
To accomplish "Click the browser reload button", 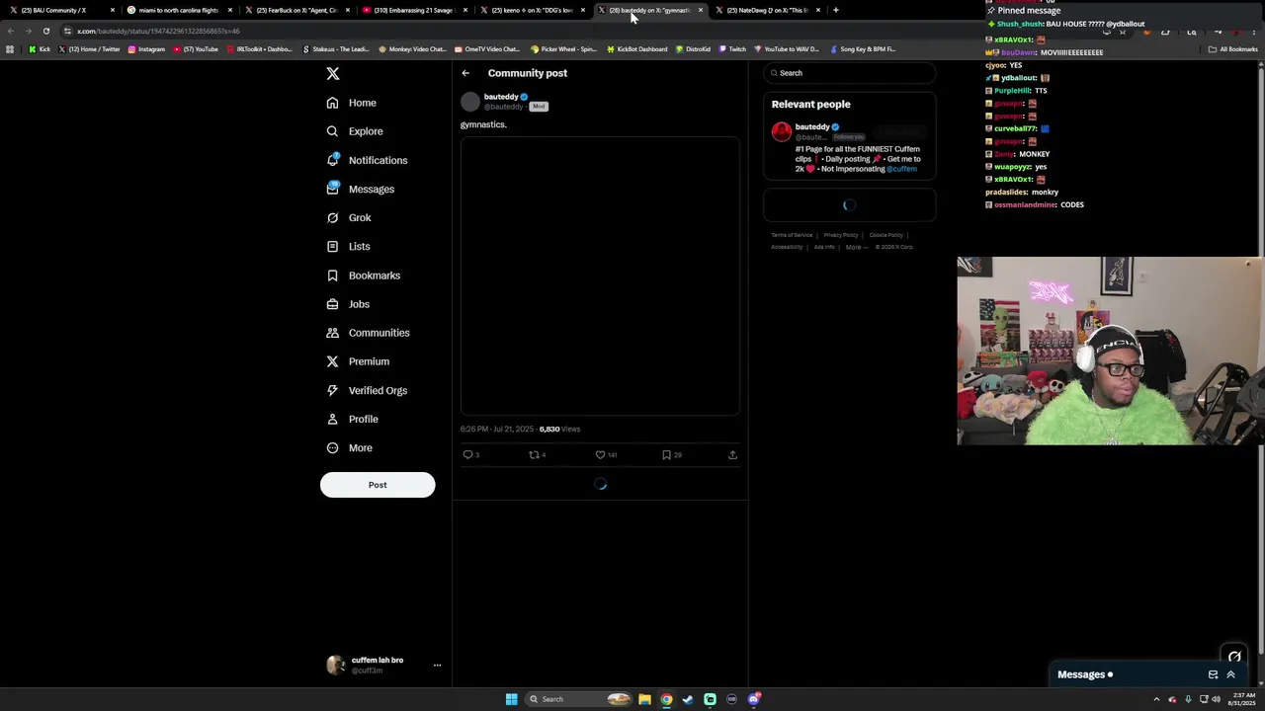I will point(45,31).
